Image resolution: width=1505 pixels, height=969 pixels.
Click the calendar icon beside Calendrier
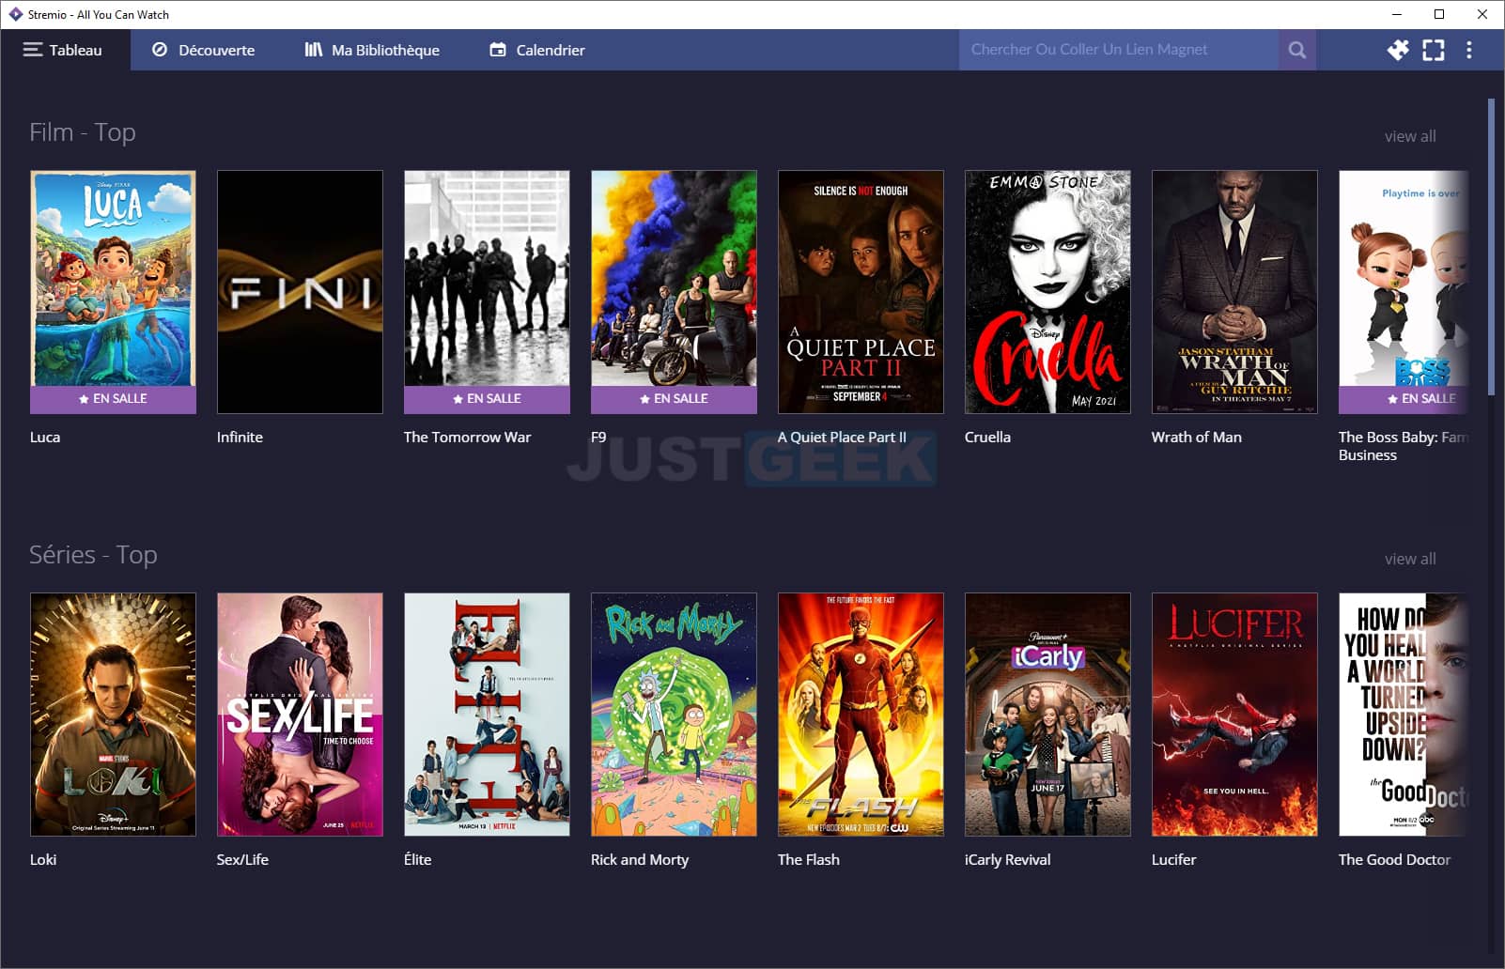(496, 50)
